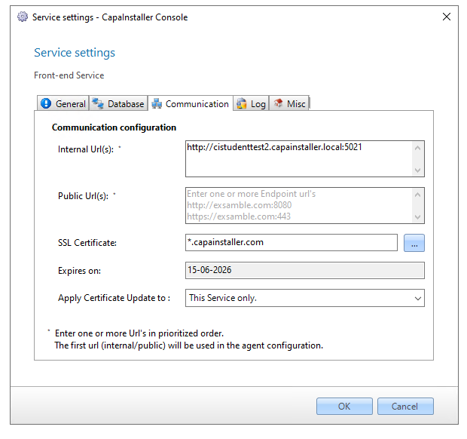467x439 pixels.
Task: Click Internal Url(s) scroll down arrow
Action: pyautogui.click(x=417, y=170)
